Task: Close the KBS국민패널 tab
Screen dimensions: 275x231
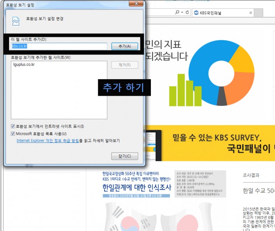Action: pyautogui.click(x=251, y=13)
